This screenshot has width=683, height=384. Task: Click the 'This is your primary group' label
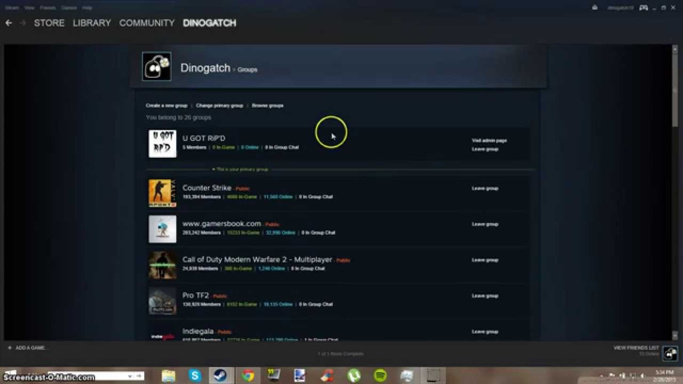(x=242, y=170)
